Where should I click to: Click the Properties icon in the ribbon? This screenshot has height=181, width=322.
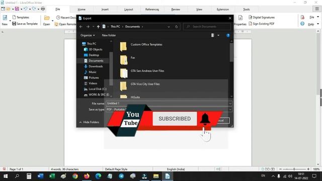point(240,18)
